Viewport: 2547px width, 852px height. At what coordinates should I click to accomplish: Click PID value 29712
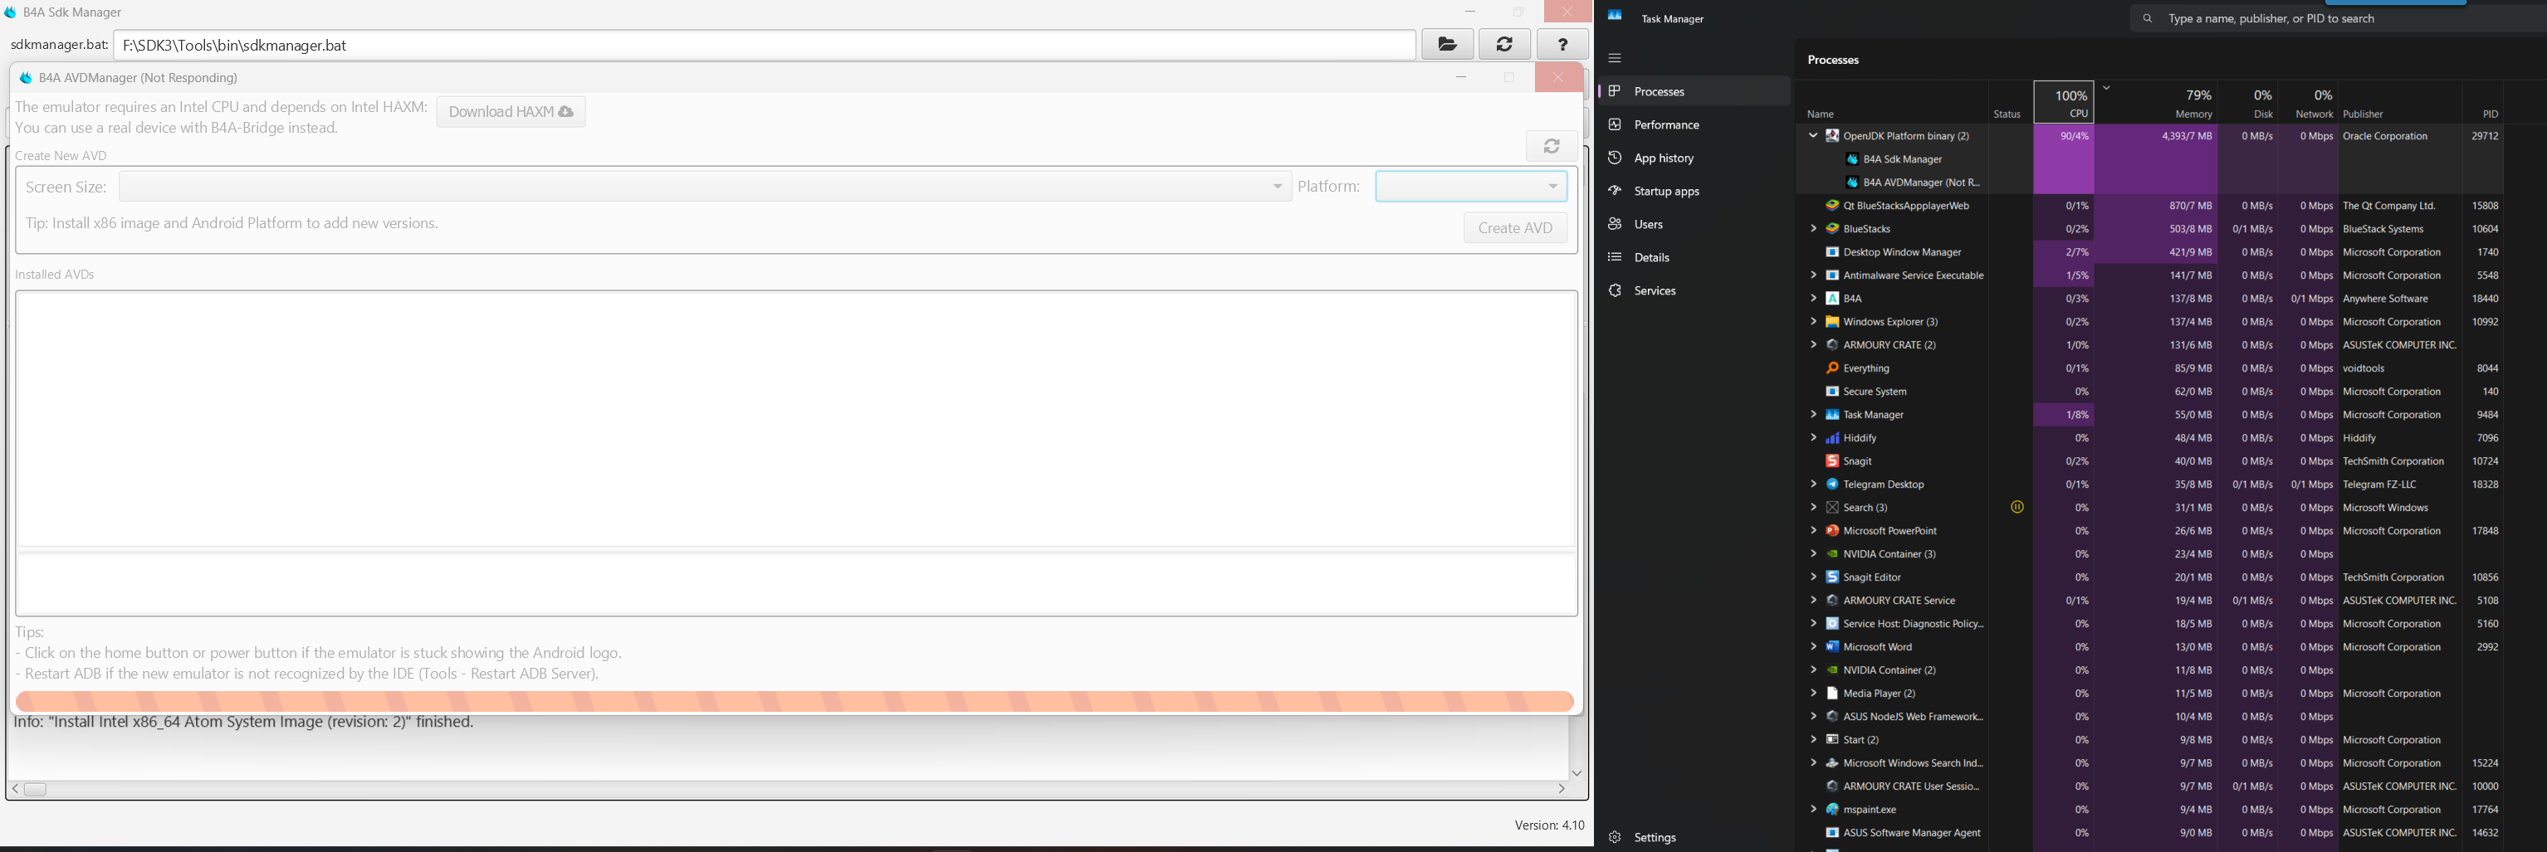pos(2485,136)
